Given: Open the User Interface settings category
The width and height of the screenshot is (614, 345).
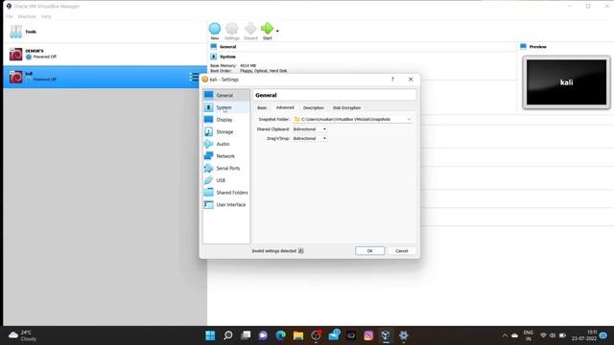Looking at the screenshot, I should click(226, 204).
